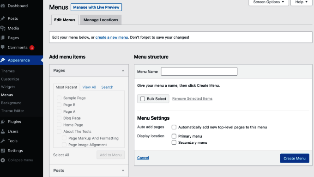This screenshot has height=177, width=314.
Task: Open the Plugins sidebar label
Action: [x=14, y=122]
